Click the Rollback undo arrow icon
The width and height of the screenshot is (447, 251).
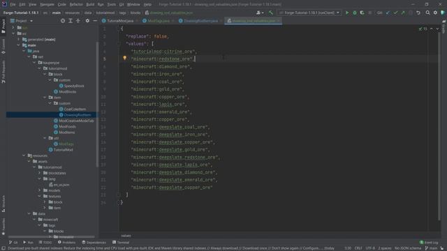coord(418,13)
